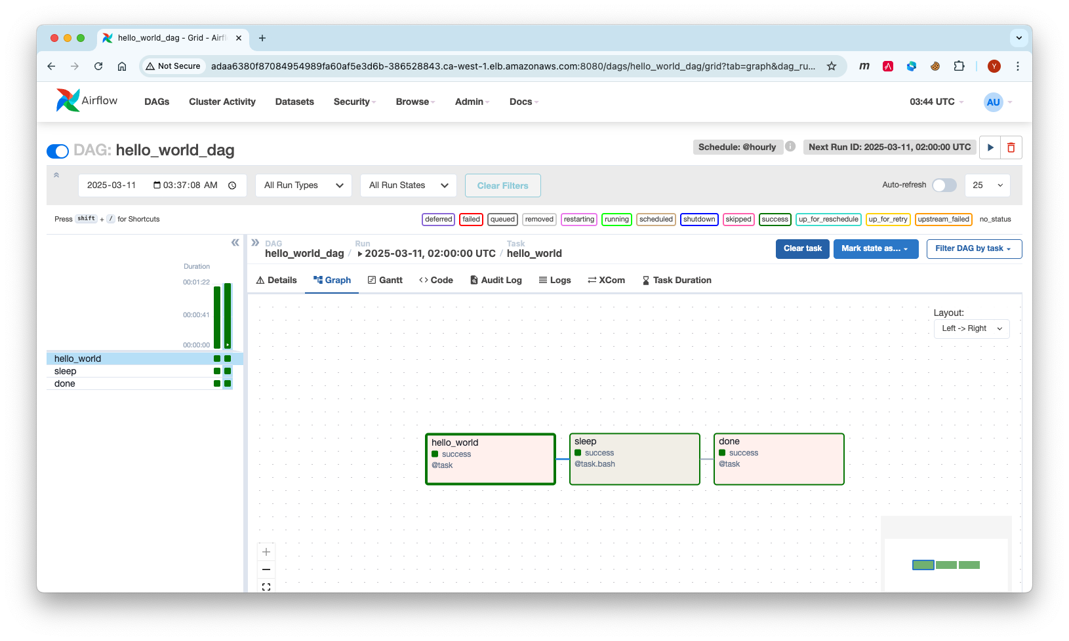
Task: Open the AU user account menu
Action: (998, 102)
